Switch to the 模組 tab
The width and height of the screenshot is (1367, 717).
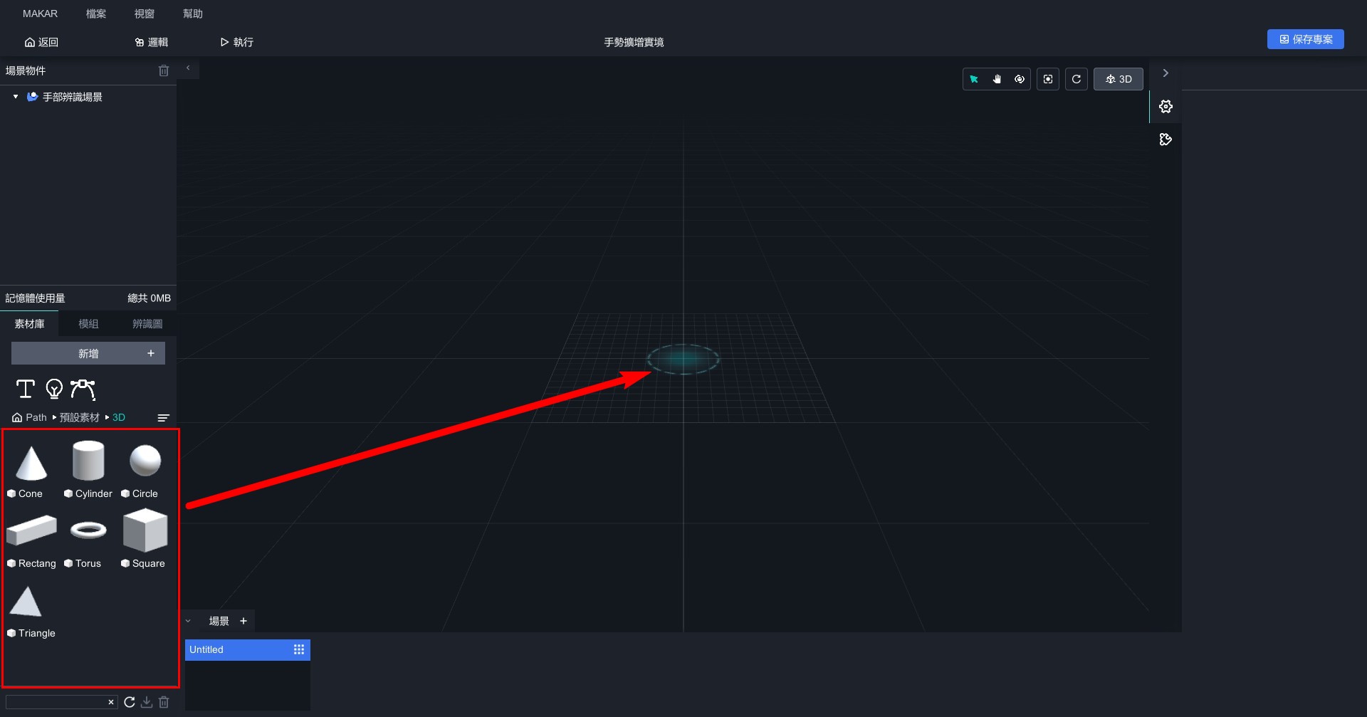(88, 324)
